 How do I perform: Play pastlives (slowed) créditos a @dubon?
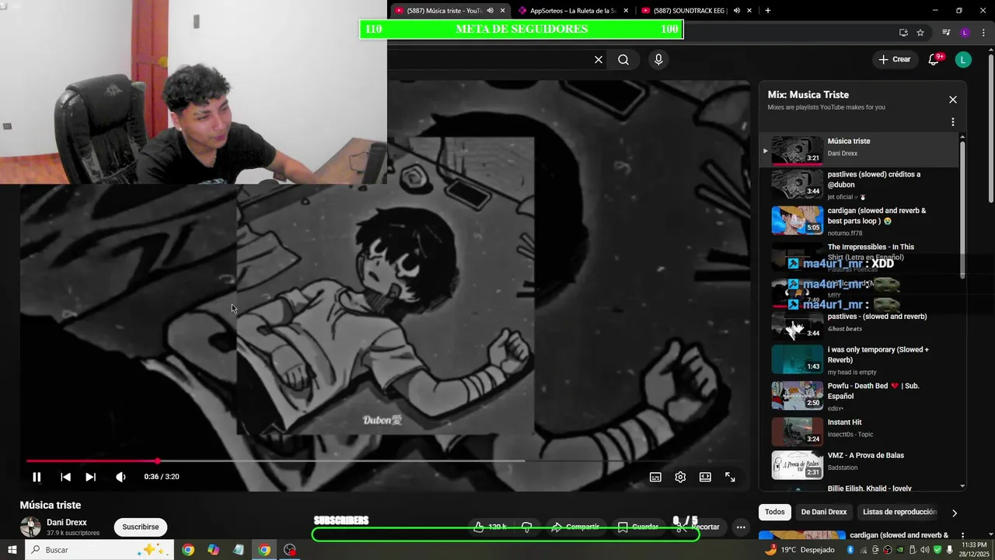[x=860, y=185]
